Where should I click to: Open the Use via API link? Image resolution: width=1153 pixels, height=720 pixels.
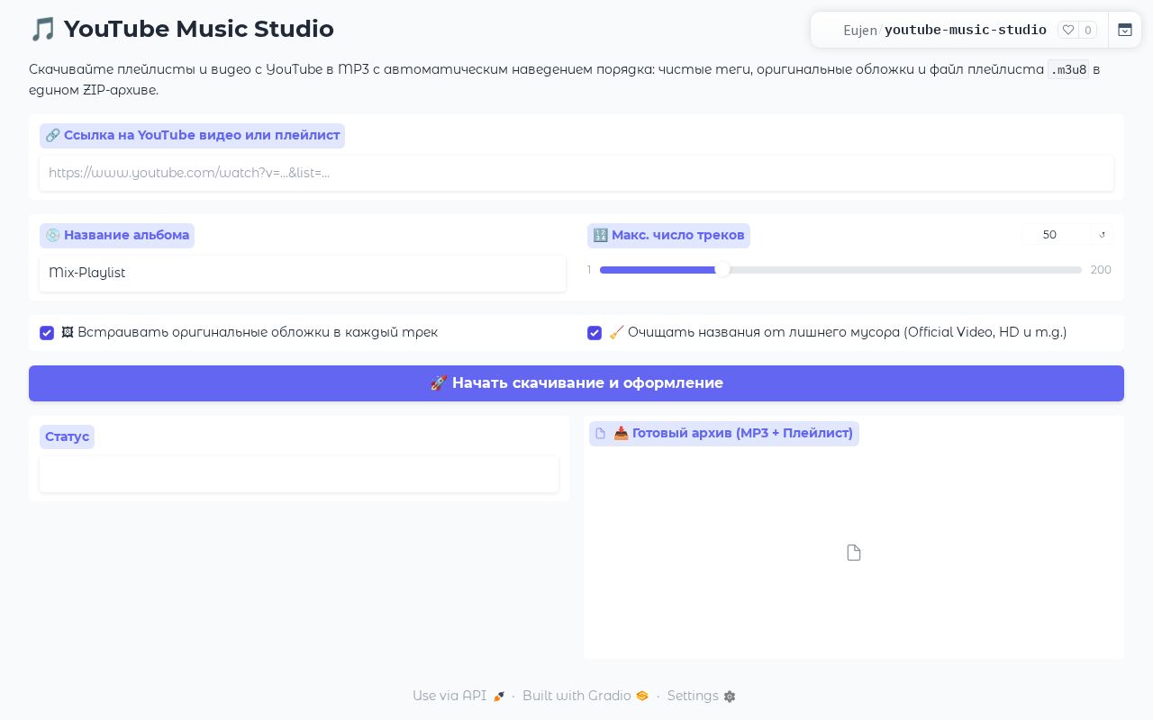(x=458, y=696)
